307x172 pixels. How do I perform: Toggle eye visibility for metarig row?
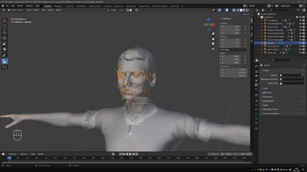[300, 43]
